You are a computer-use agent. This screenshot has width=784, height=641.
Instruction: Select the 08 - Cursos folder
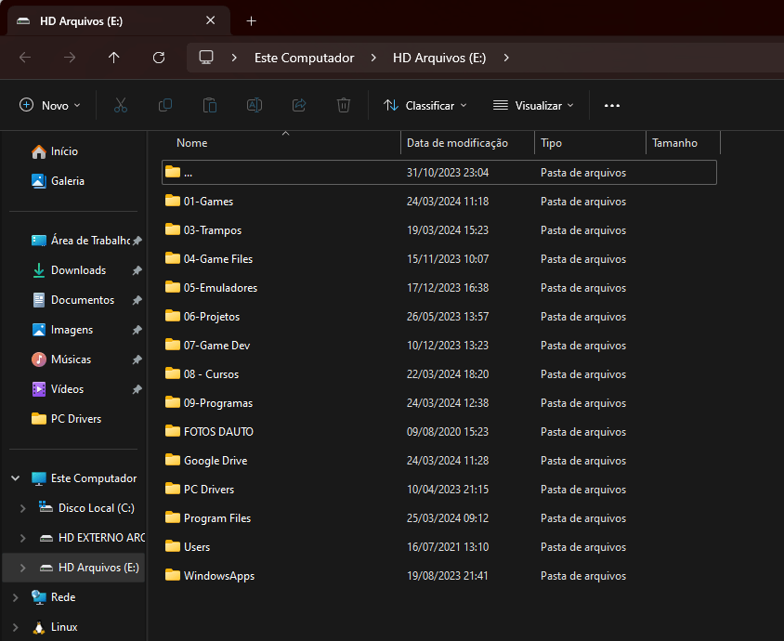(x=439, y=374)
